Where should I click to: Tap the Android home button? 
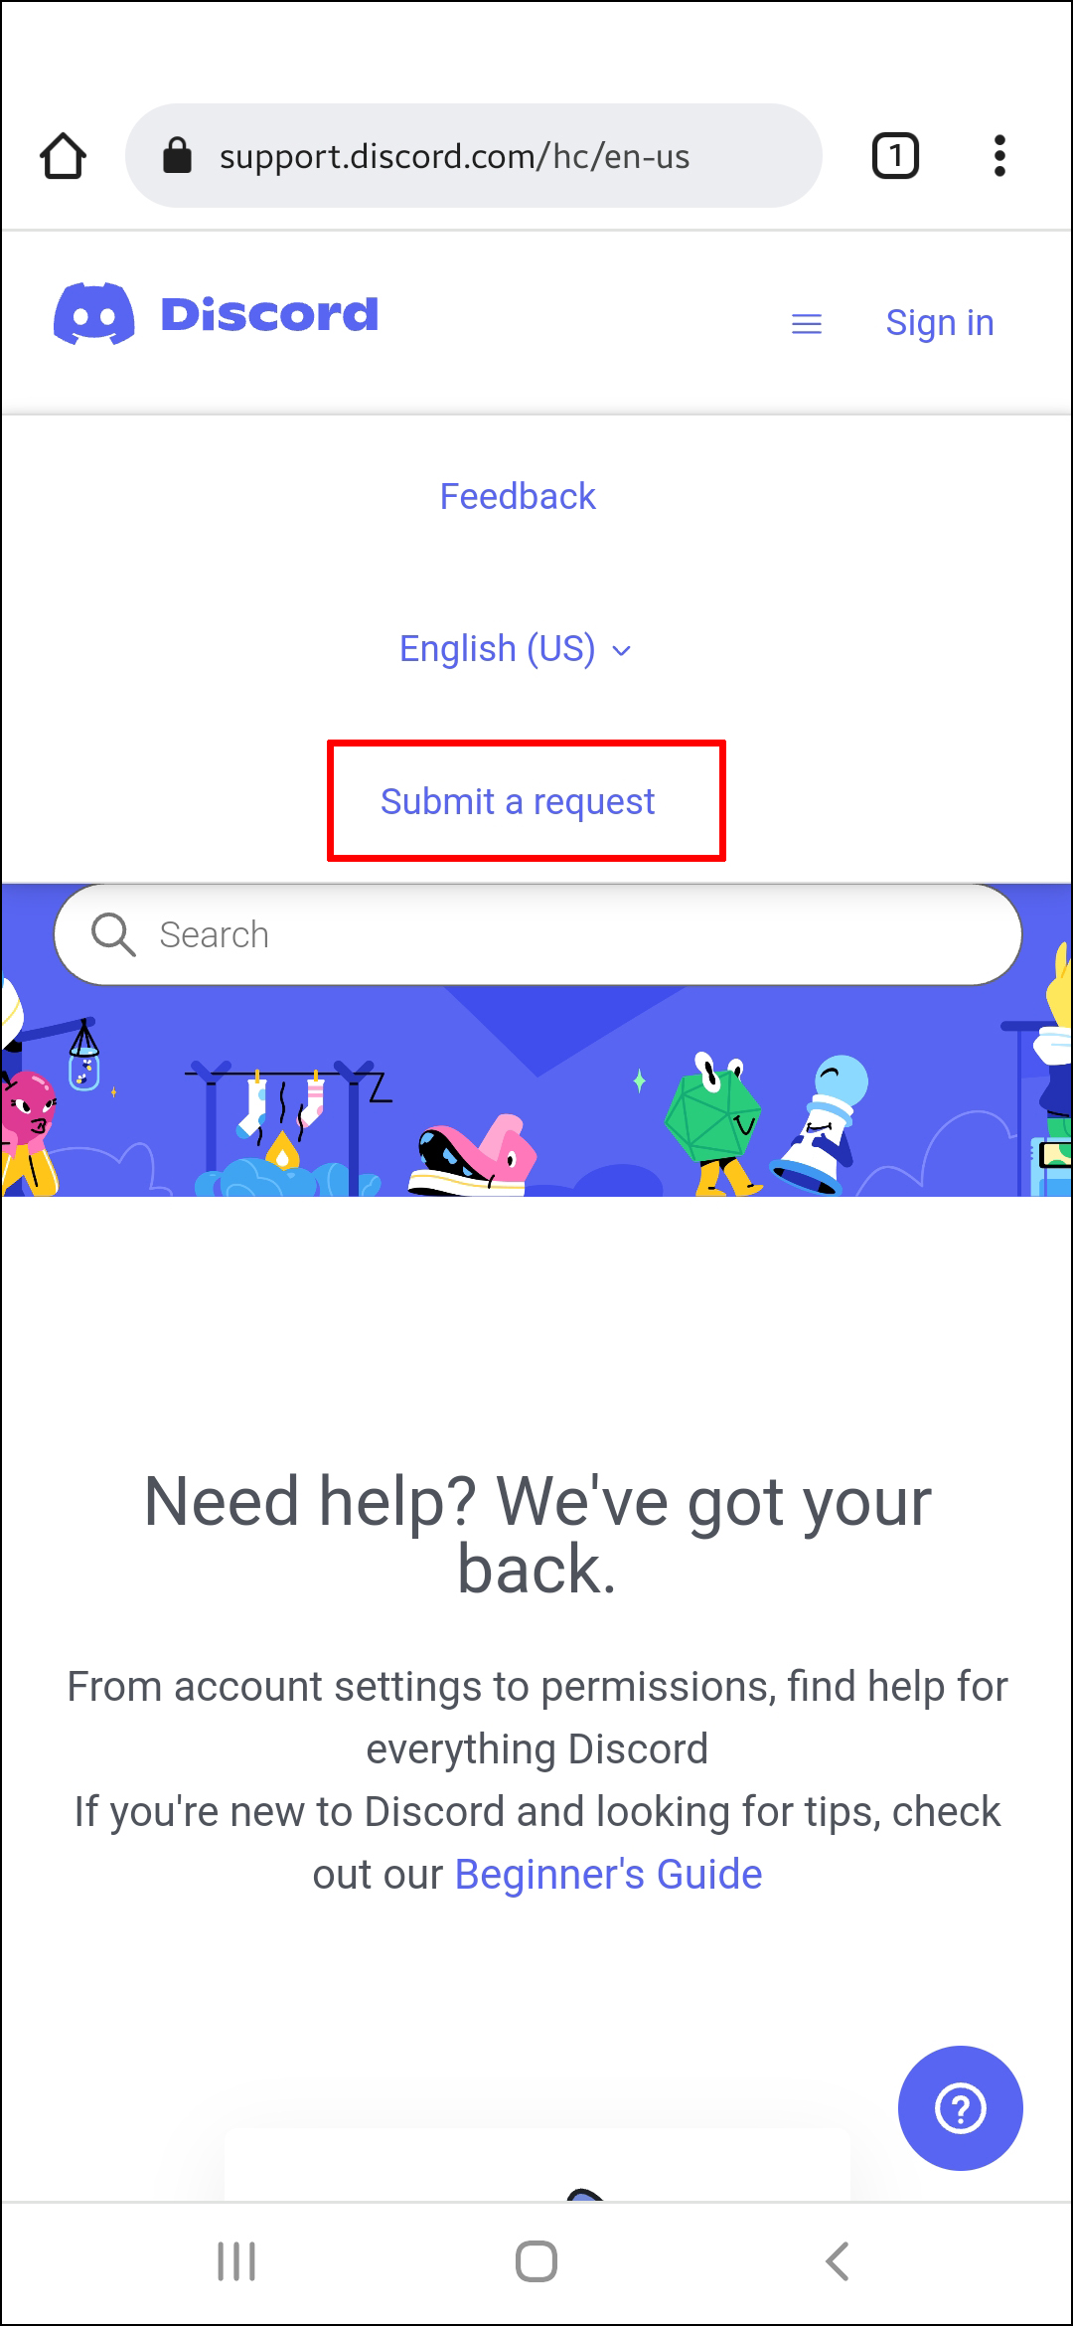tap(536, 2261)
